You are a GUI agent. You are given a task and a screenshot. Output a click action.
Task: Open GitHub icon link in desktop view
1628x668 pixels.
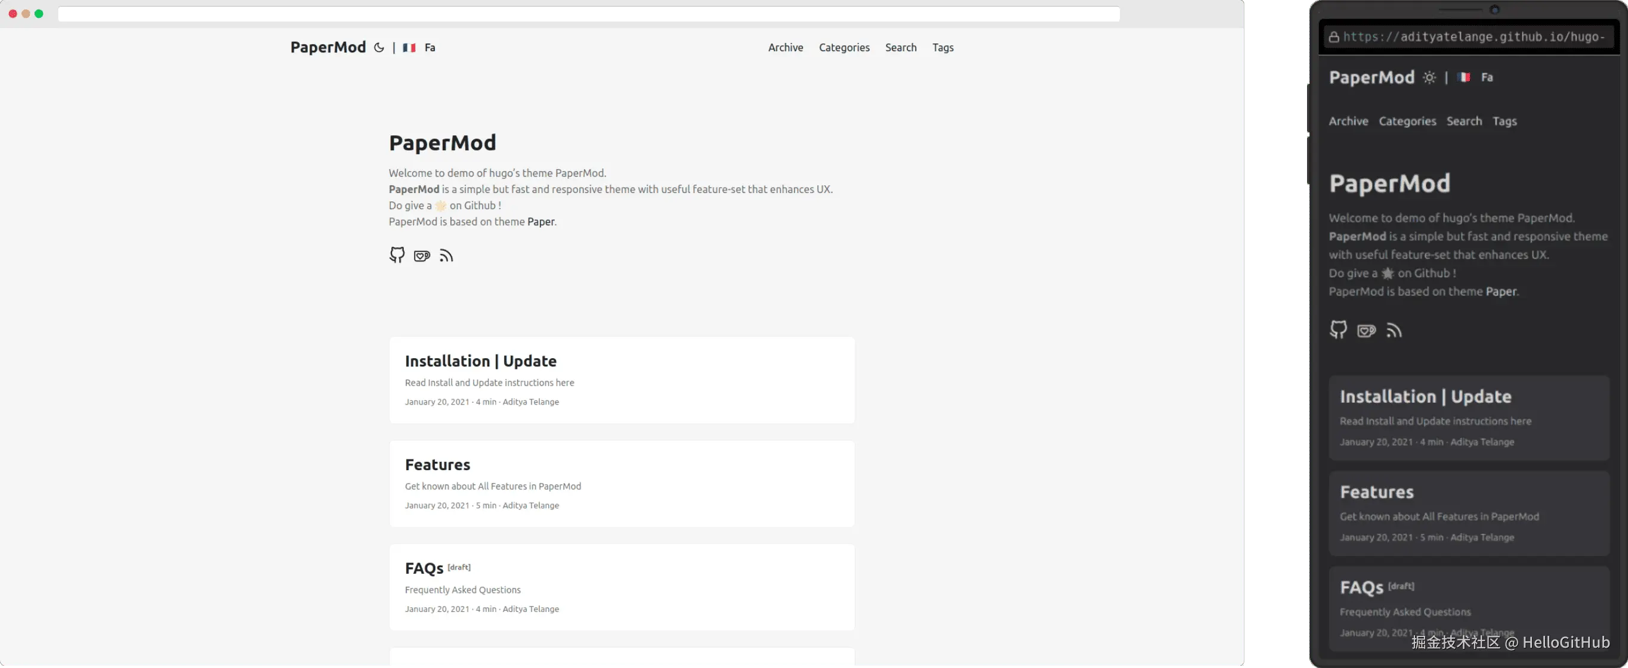coord(397,255)
